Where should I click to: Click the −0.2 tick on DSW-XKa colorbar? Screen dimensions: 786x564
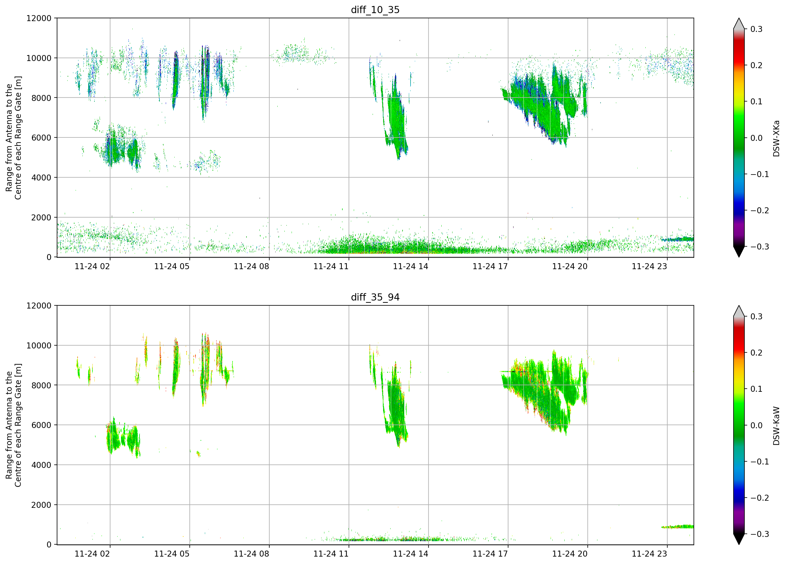760,211
